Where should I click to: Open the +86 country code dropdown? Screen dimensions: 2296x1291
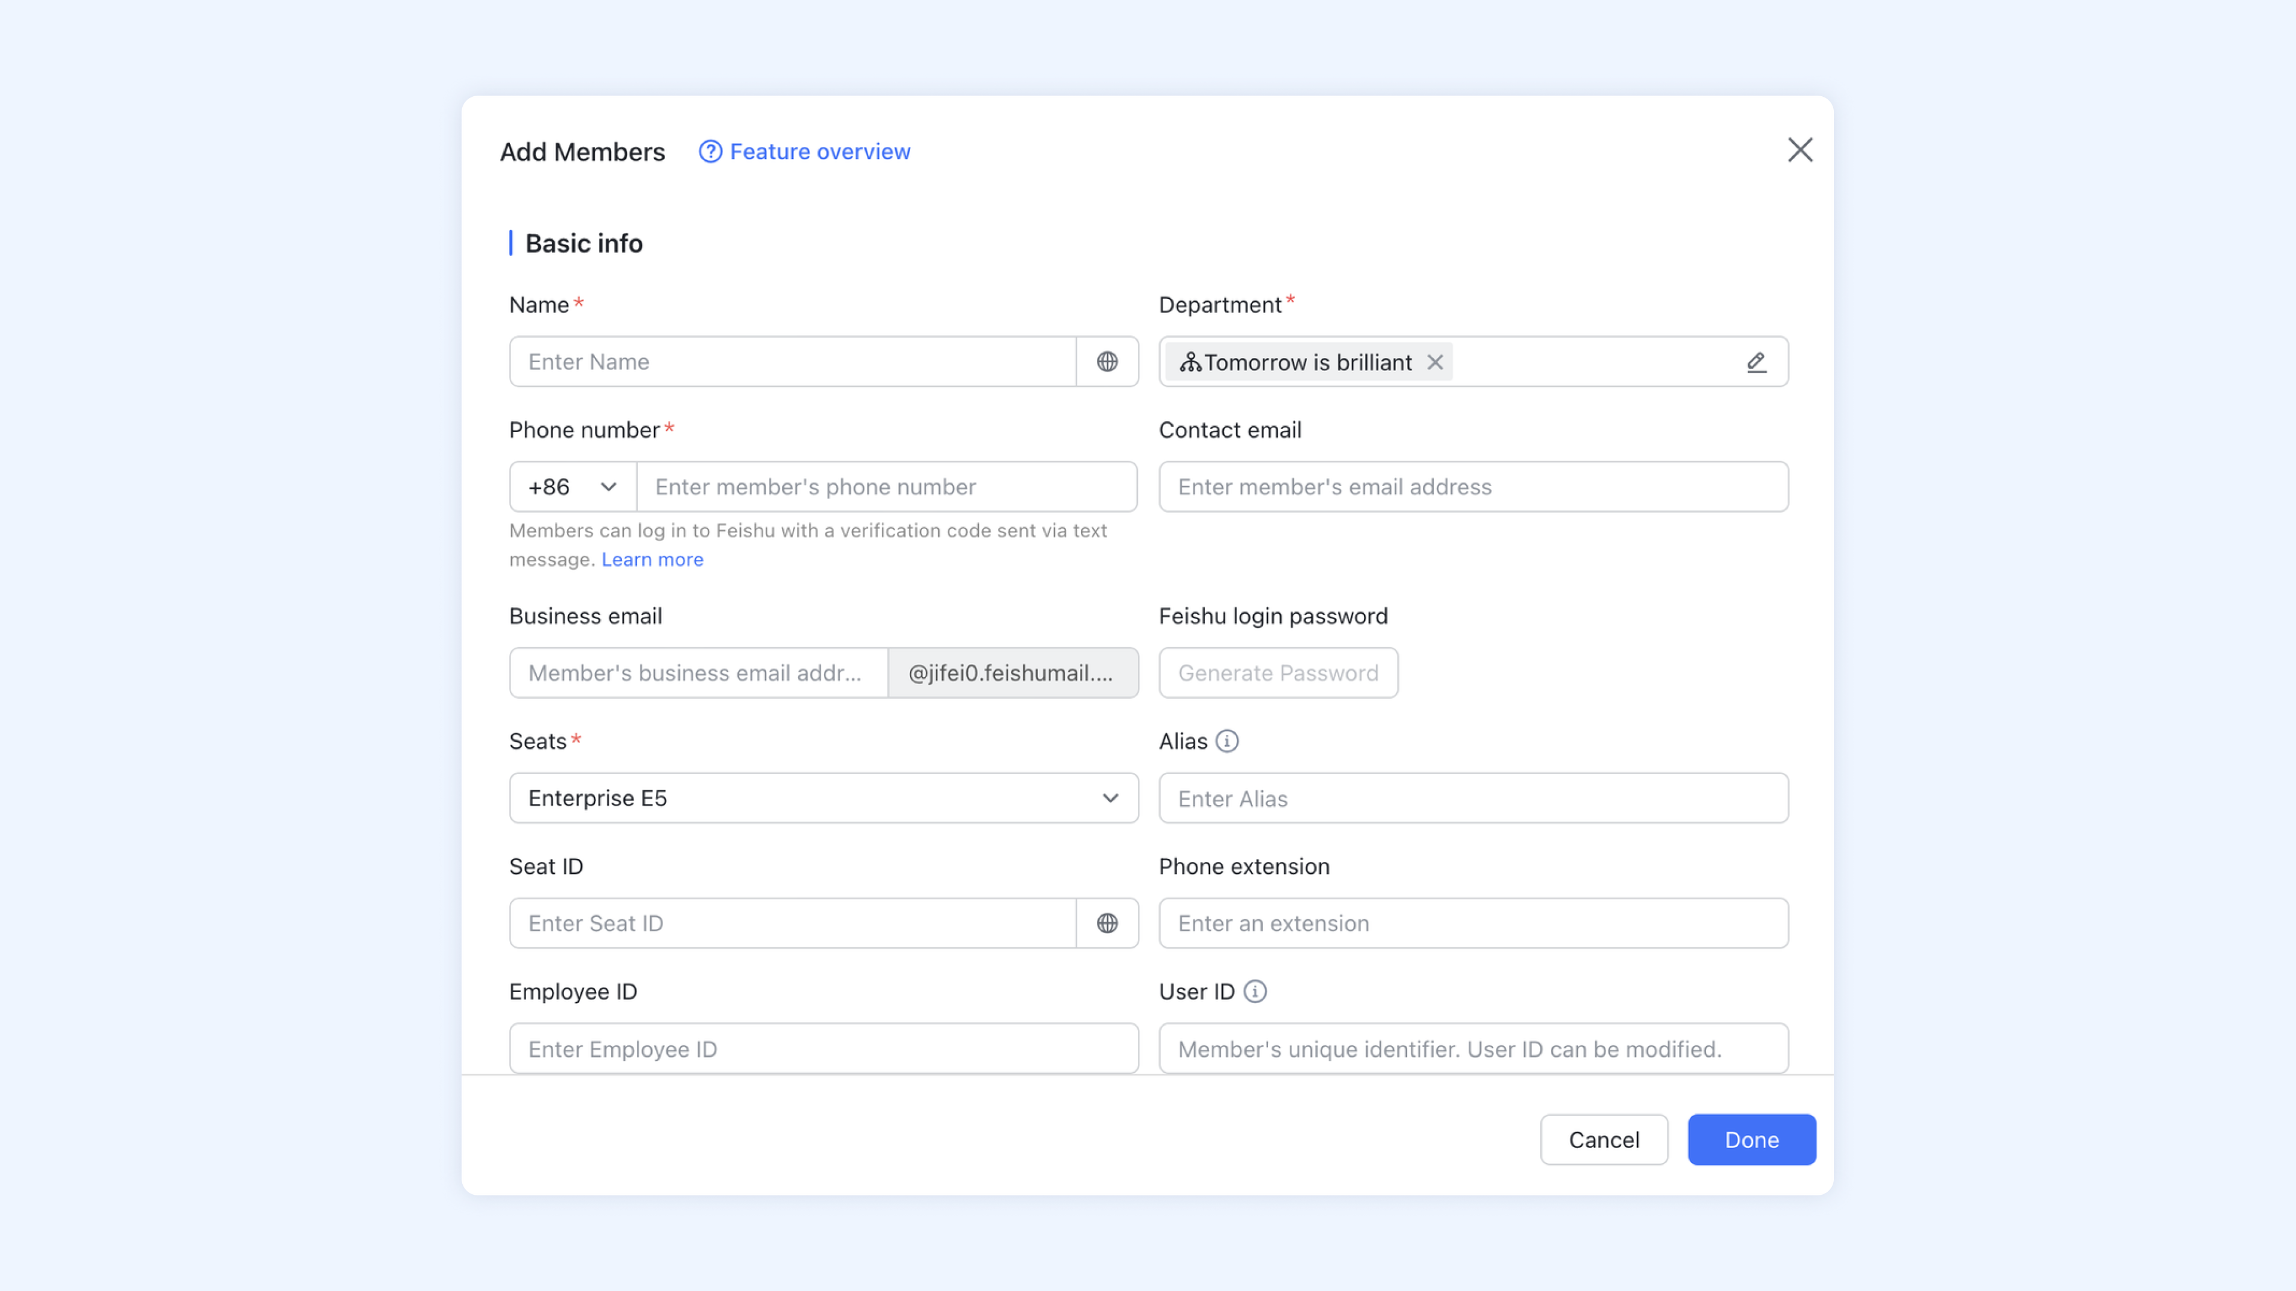[572, 487]
